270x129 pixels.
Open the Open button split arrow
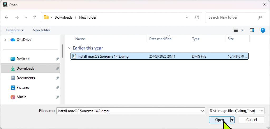[x=232, y=120]
